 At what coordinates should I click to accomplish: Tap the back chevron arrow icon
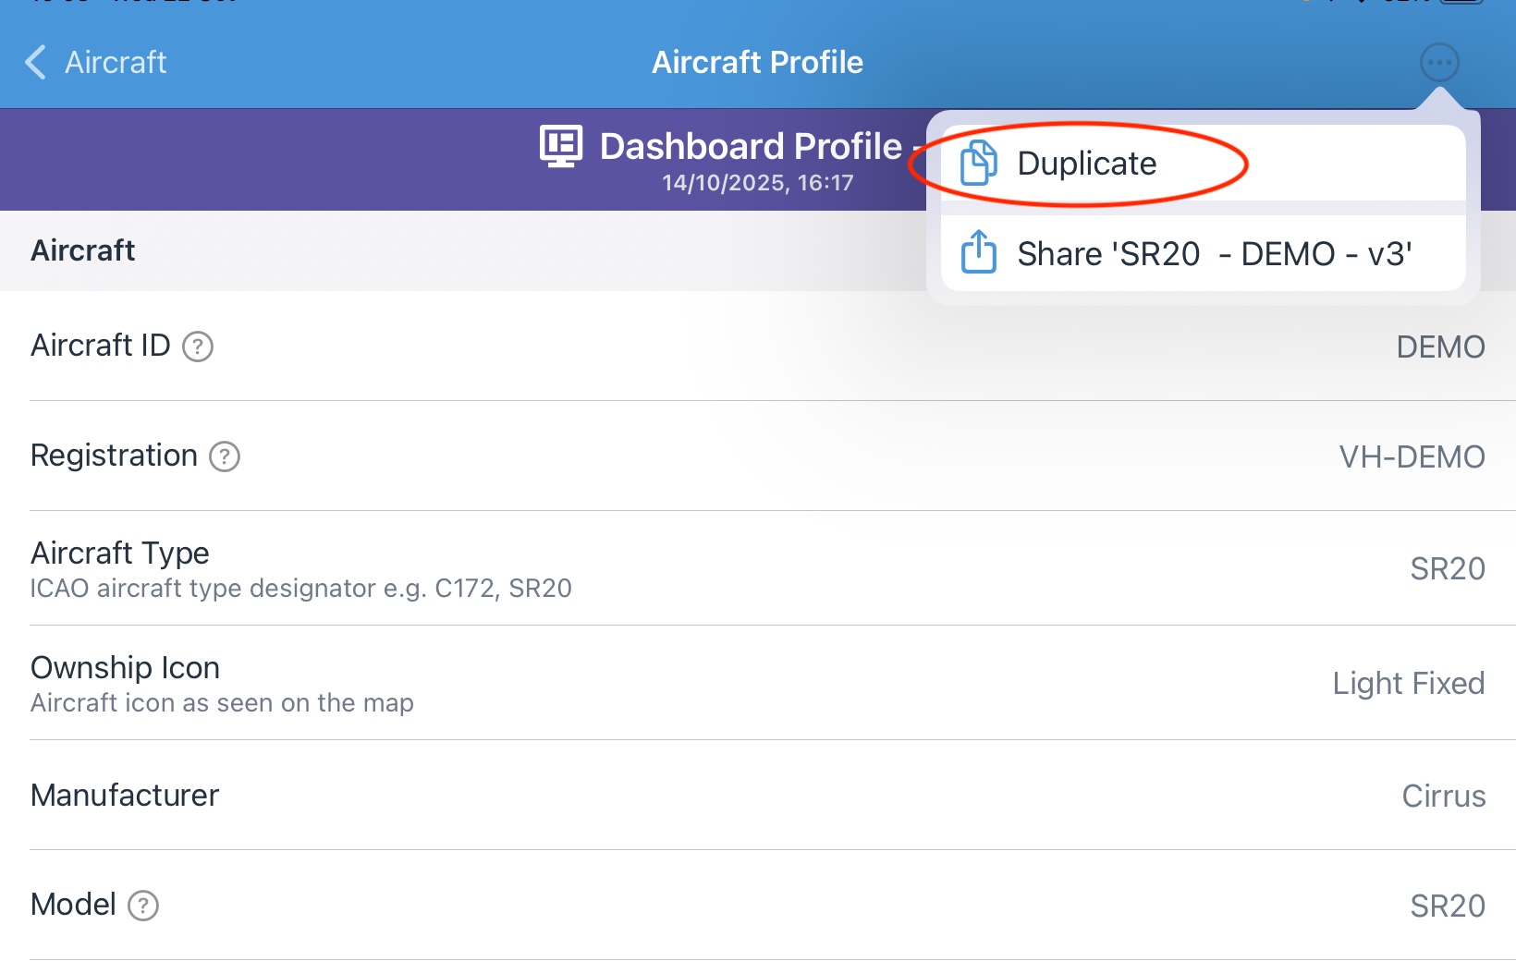[x=35, y=63]
